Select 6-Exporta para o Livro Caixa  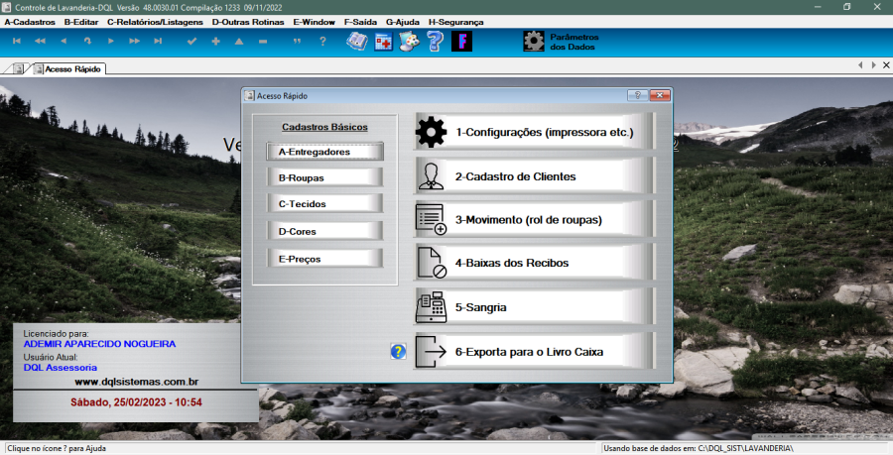534,351
